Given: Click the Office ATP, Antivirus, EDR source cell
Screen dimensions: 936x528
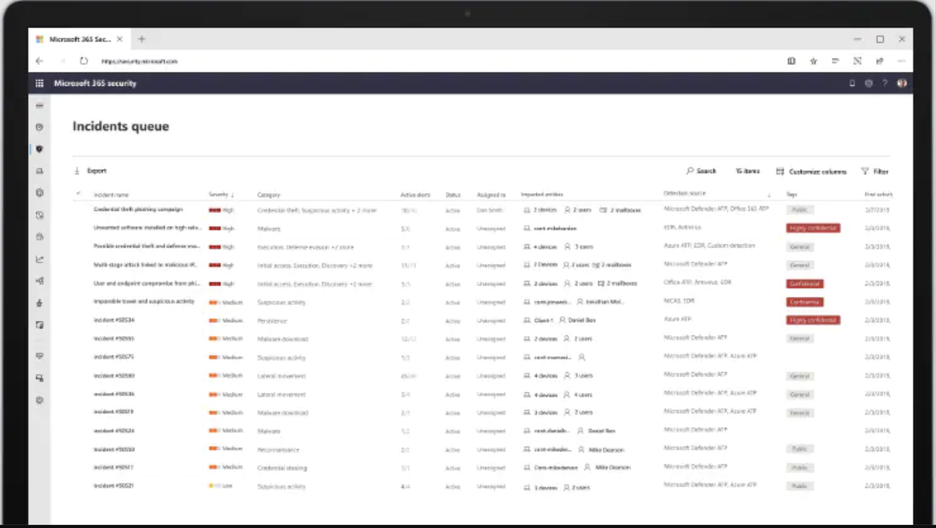Looking at the screenshot, I should click(697, 282).
